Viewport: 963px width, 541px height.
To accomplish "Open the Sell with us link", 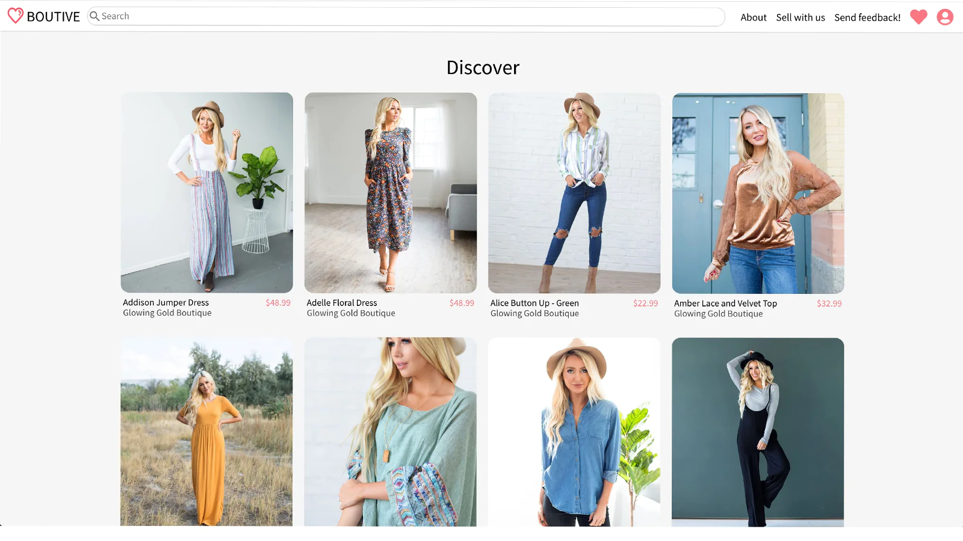I will tap(800, 17).
